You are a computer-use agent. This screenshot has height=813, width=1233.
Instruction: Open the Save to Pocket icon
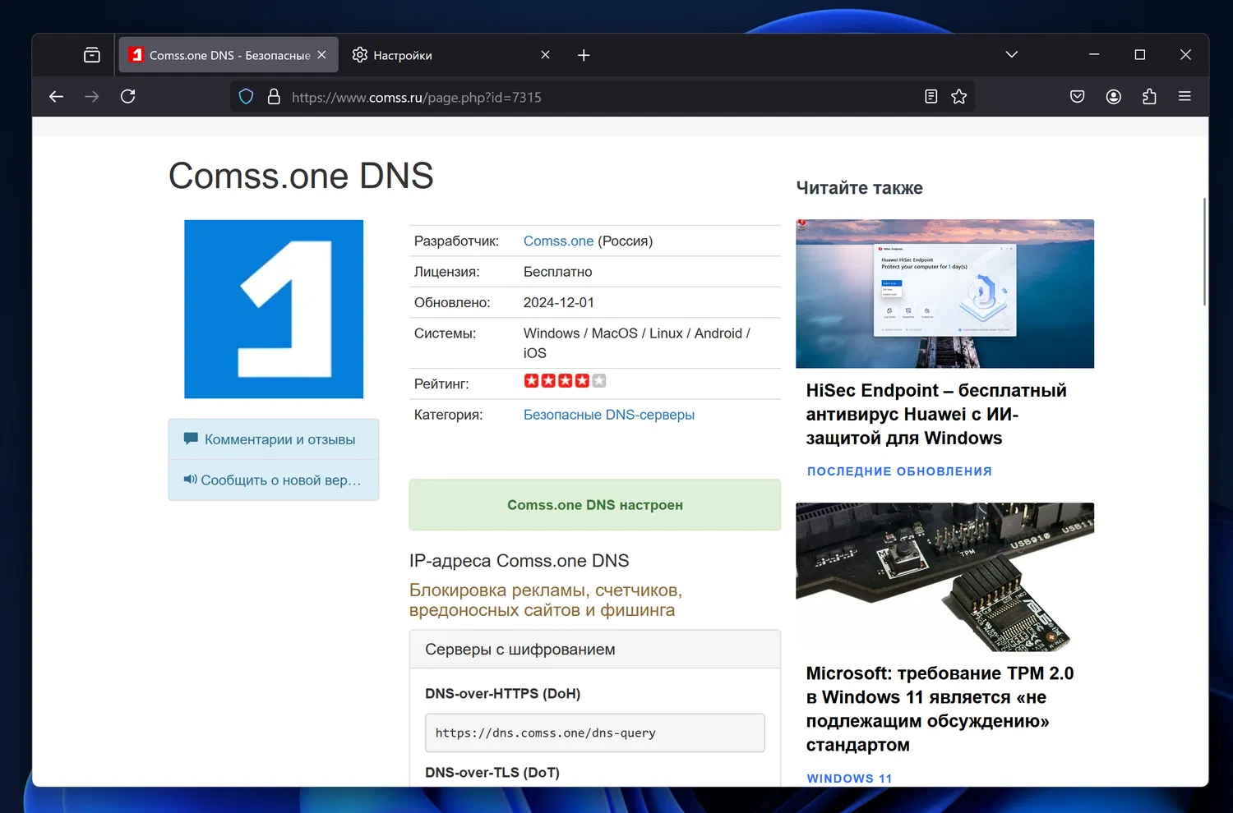[x=1077, y=97]
